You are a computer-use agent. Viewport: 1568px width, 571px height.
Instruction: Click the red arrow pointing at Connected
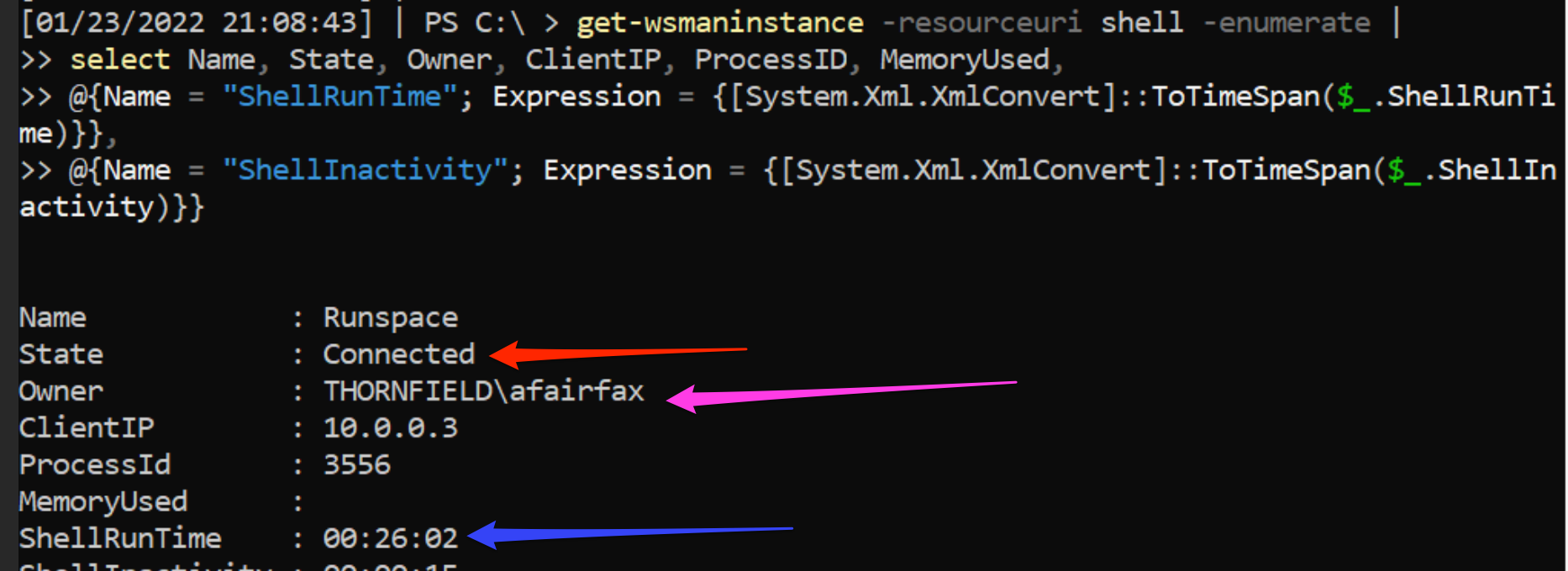coord(618,354)
